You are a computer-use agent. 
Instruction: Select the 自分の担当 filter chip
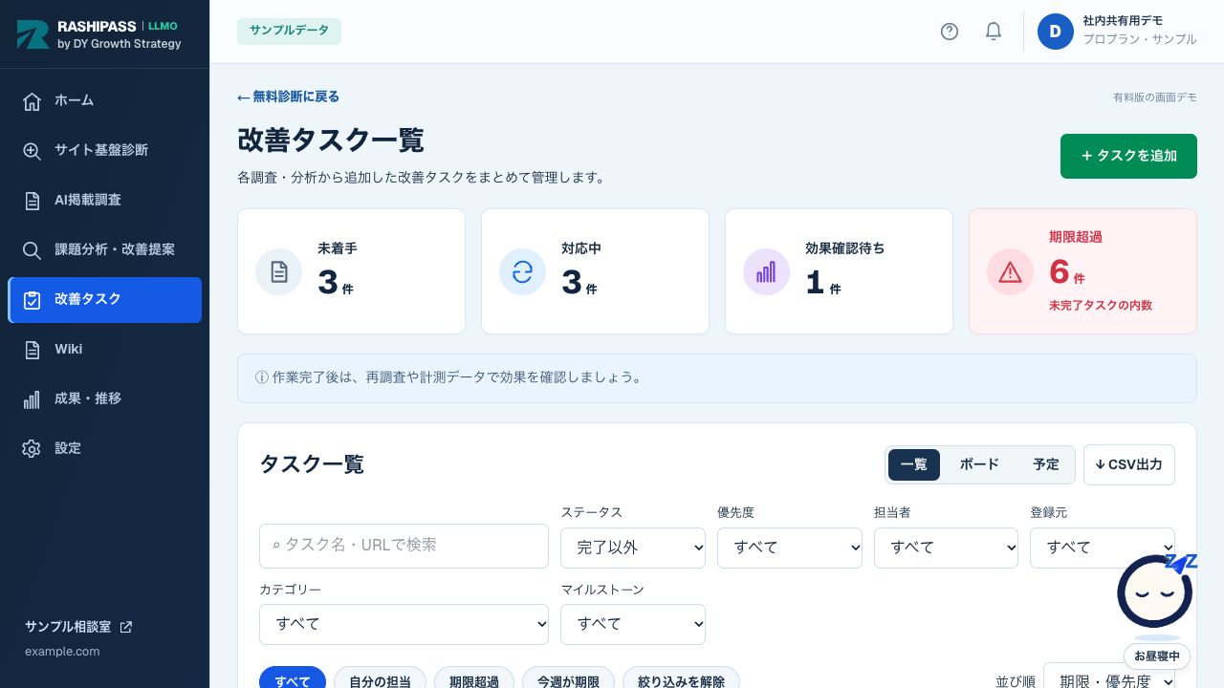(380, 677)
